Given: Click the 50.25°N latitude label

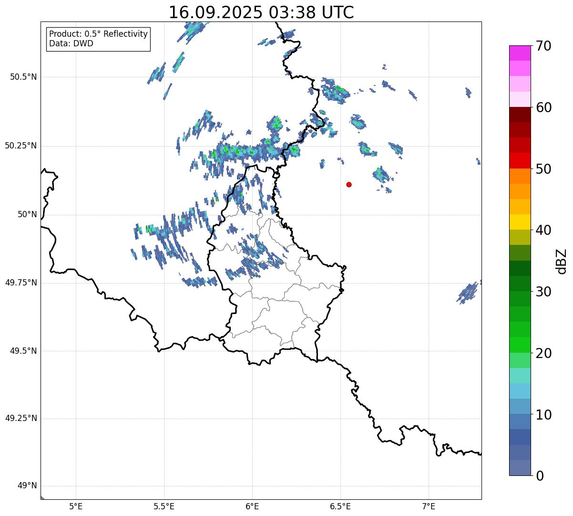Looking at the screenshot, I should 20,146.
